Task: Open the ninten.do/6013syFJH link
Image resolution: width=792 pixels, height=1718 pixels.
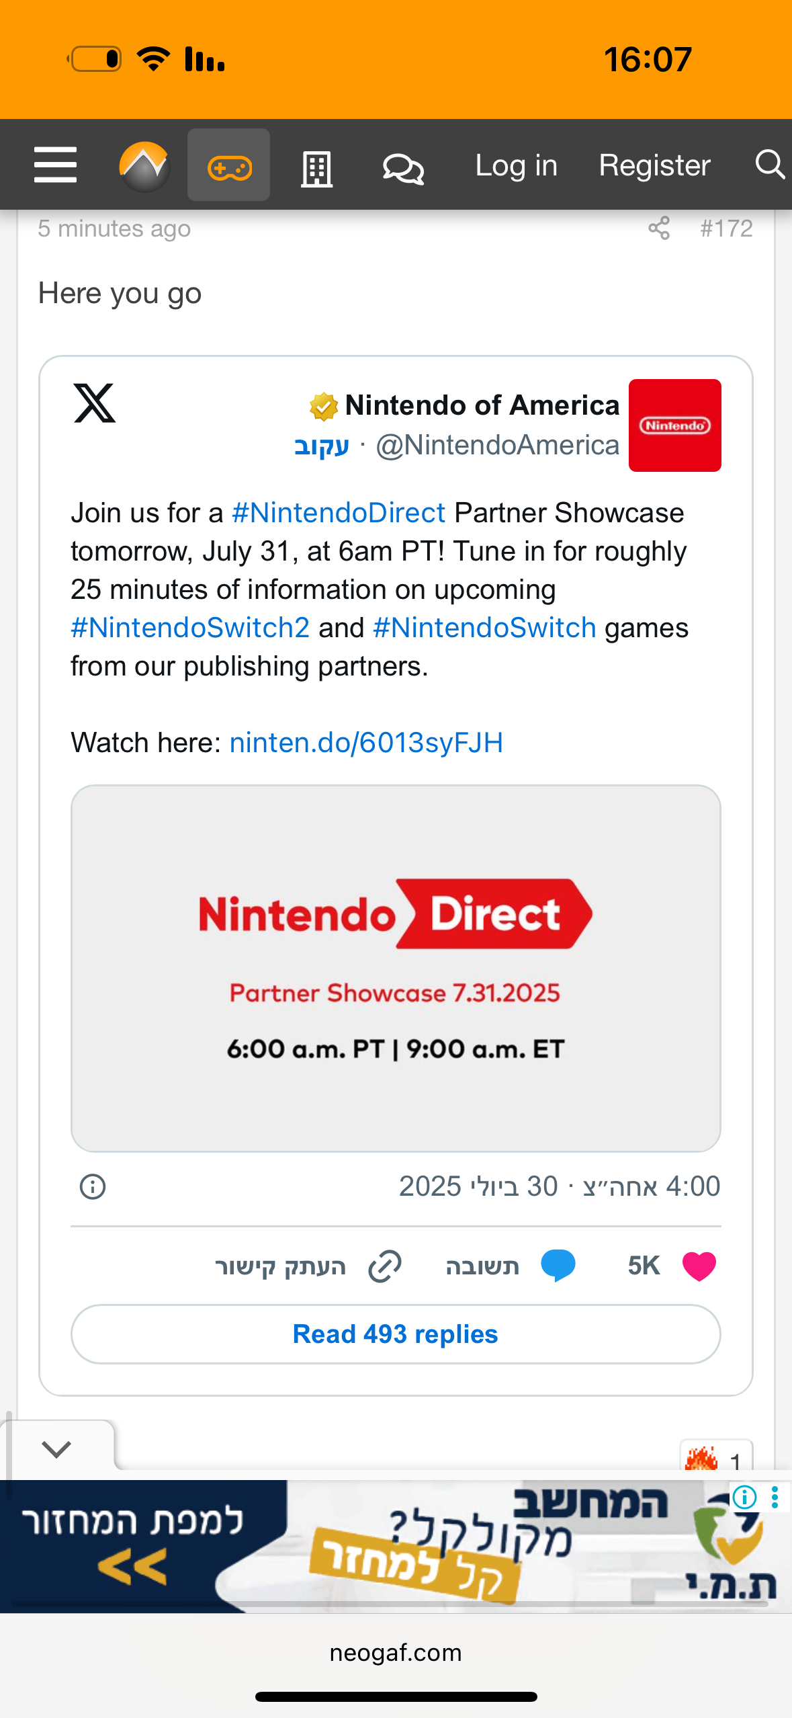Action: coord(366,743)
